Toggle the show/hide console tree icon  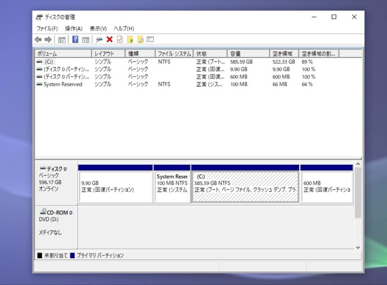[62, 40]
